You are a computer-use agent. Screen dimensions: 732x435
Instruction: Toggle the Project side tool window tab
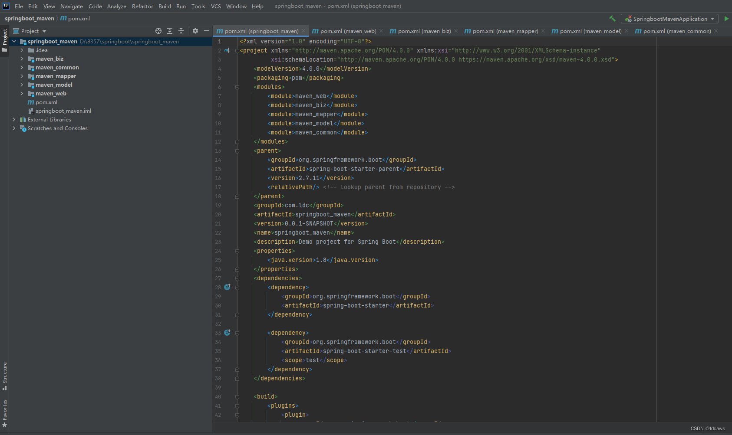(x=5, y=40)
